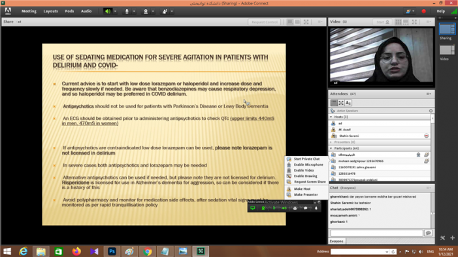Screen dimensions: 458x257
Task: Open Chrome from the taskbar
Action: (147, 251)
